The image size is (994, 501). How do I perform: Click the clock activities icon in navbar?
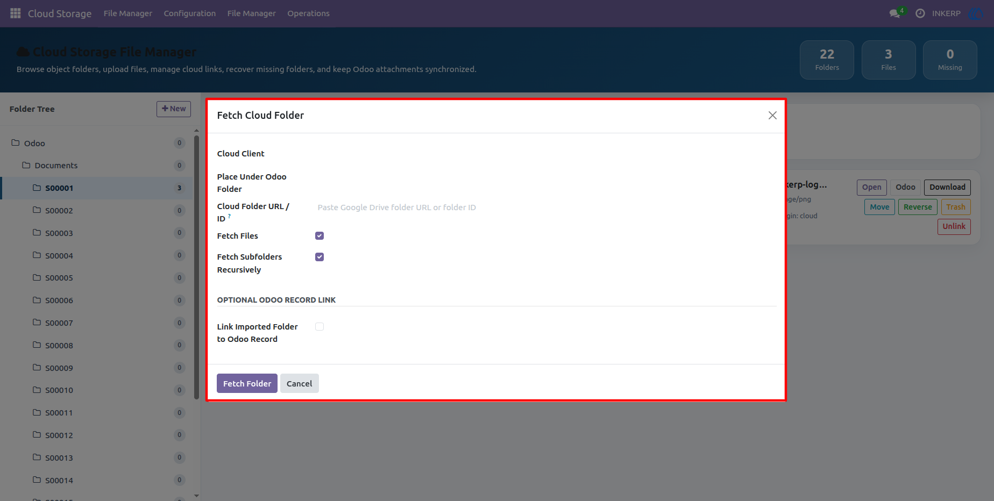(x=920, y=13)
